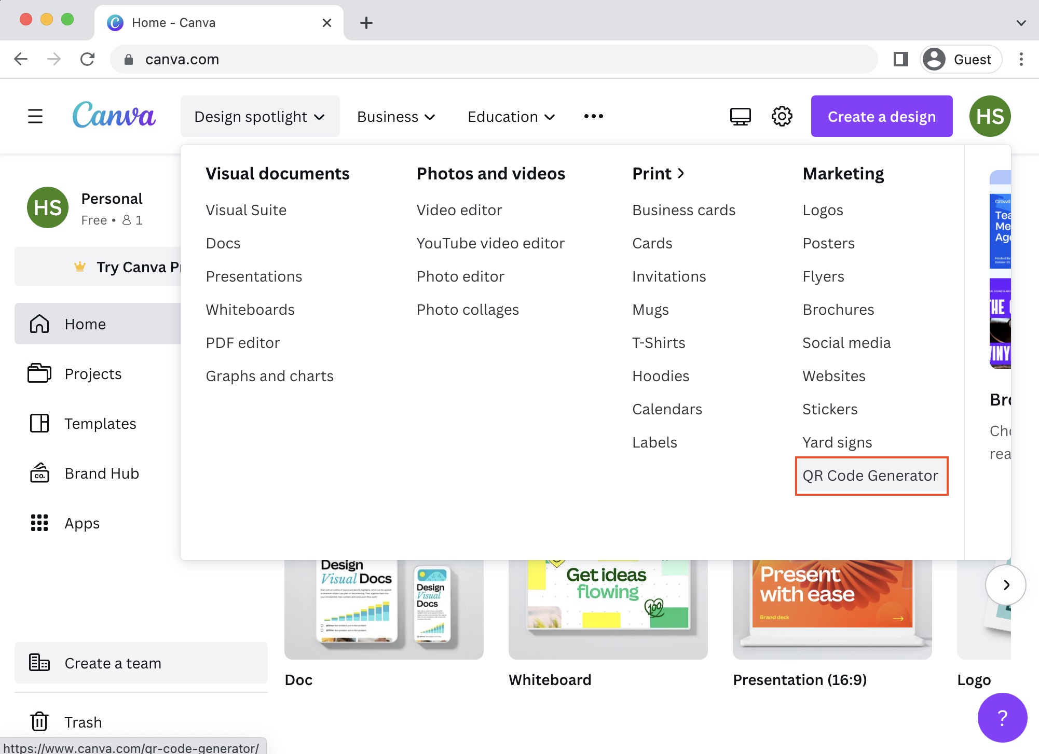1039x754 pixels.
Task: Select Home in the sidebar
Action: (x=98, y=324)
